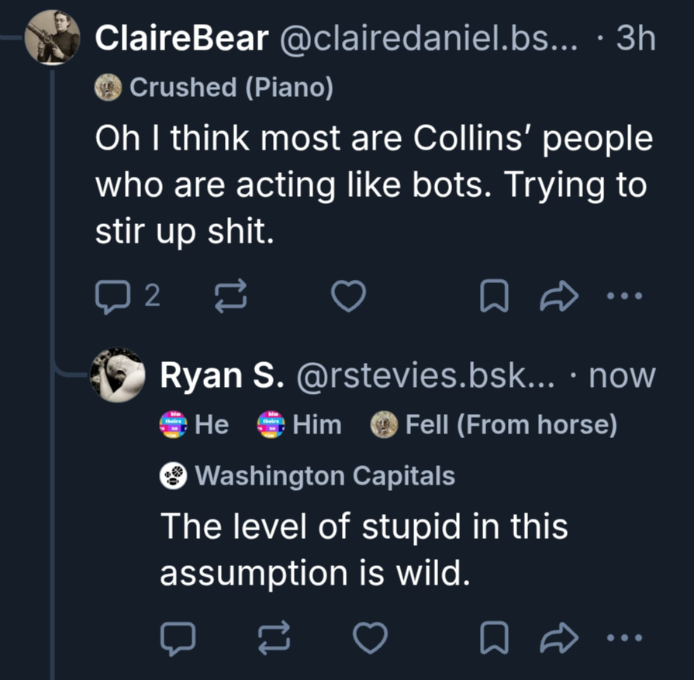Click the ClaireBear display name
The image size is (694, 680).
(182, 38)
